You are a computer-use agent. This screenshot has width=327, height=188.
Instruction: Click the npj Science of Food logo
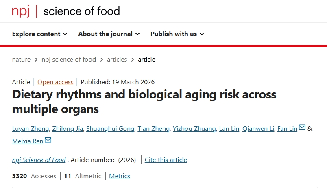tap(66, 11)
